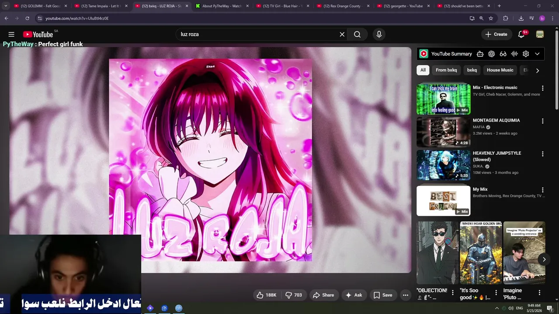Switch to About PyTheWay tab

point(222,6)
